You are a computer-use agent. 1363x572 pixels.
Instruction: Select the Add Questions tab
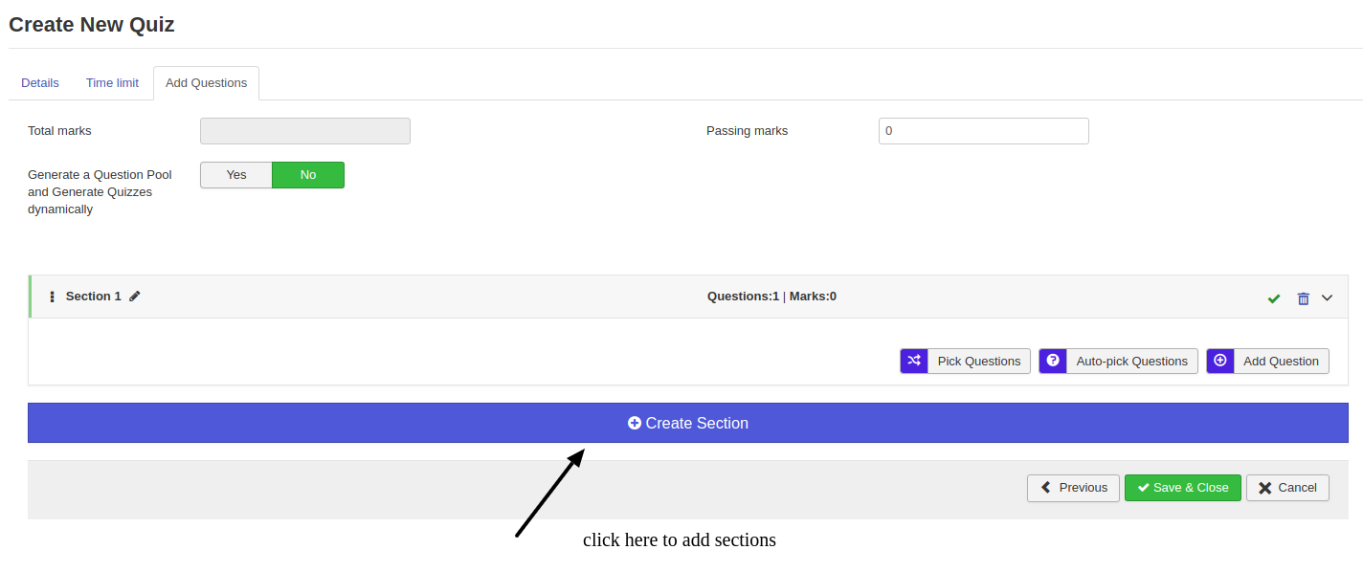coord(206,83)
